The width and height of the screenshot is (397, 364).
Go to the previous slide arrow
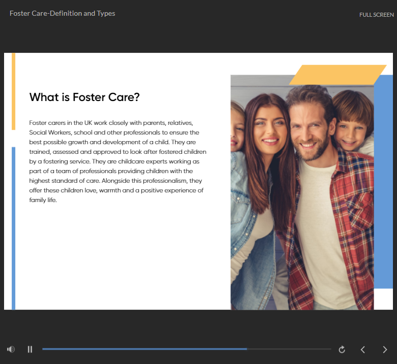[x=363, y=349]
